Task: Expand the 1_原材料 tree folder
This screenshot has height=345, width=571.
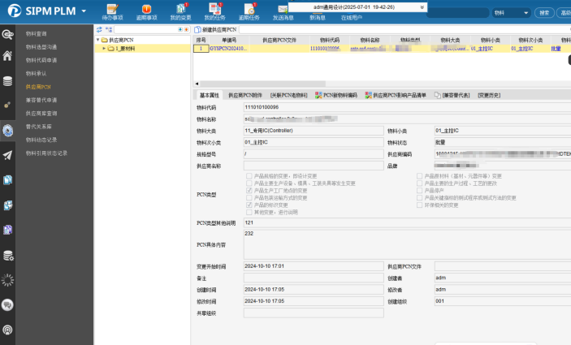Action: tap(103, 49)
